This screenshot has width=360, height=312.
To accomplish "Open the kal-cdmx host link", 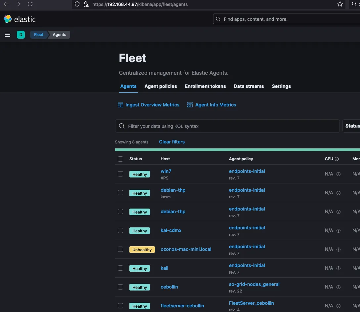I will click(x=171, y=230).
